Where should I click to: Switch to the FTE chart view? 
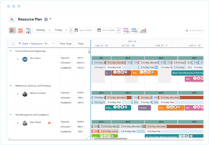tap(28, 30)
